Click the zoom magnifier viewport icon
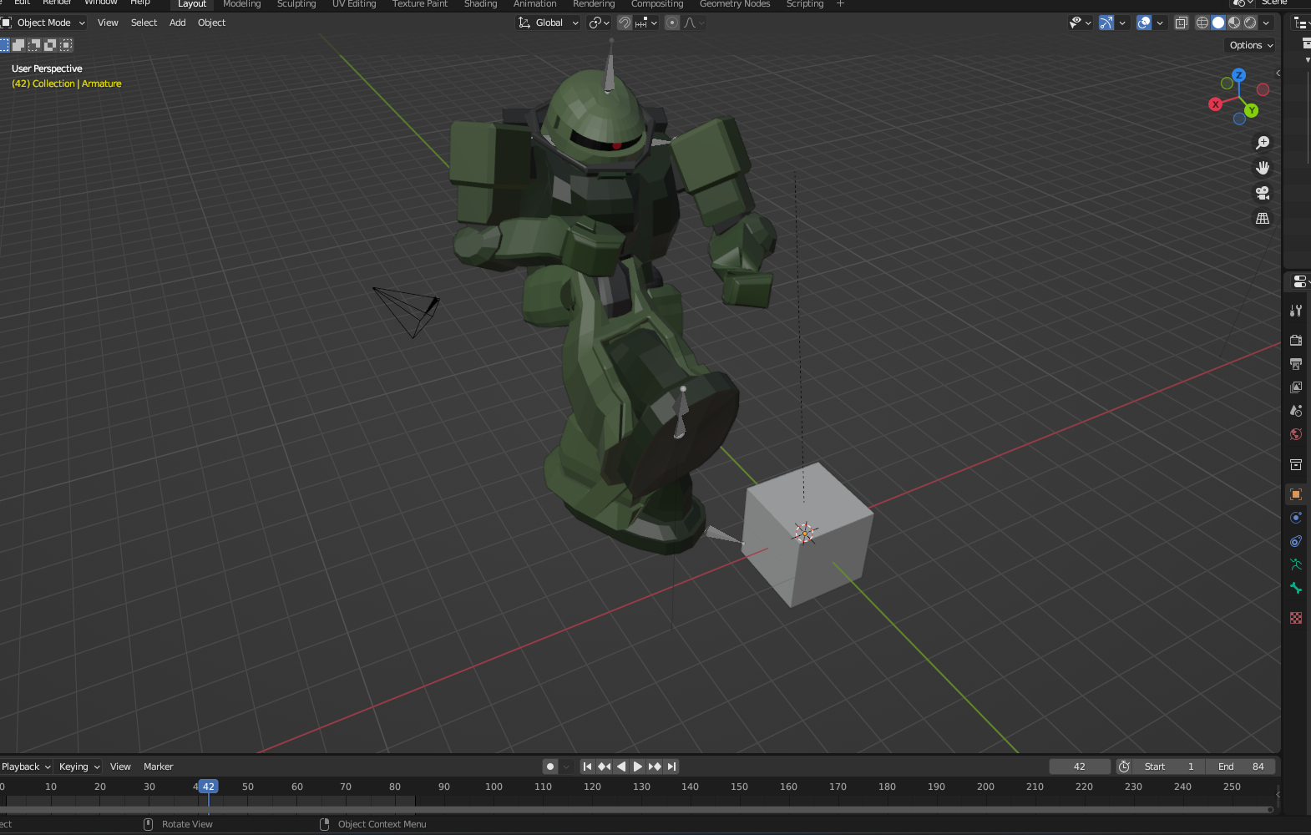 pyautogui.click(x=1263, y=143)
